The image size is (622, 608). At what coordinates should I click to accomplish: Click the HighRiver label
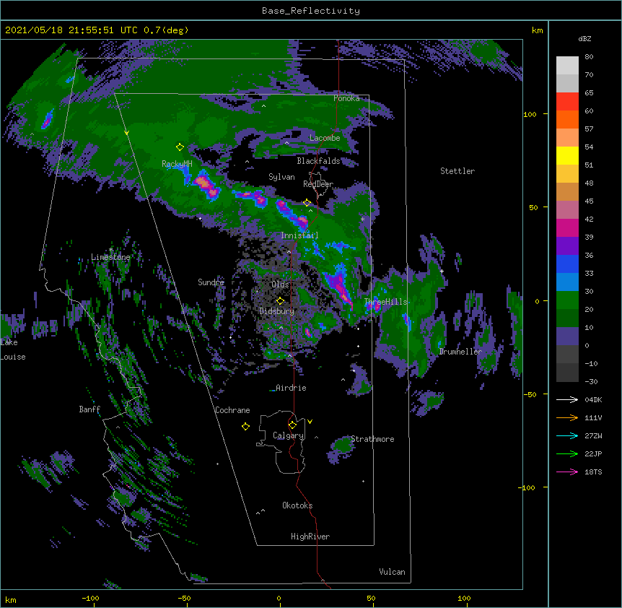pyautogui.click(x=310, y=537)
